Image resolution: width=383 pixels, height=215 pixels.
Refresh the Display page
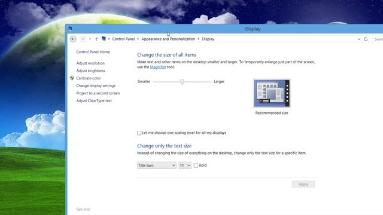point(366,39)
